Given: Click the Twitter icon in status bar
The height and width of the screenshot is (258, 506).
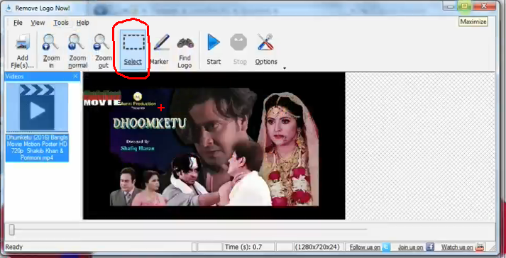Looking at the screenshot, I should [386, 247].
